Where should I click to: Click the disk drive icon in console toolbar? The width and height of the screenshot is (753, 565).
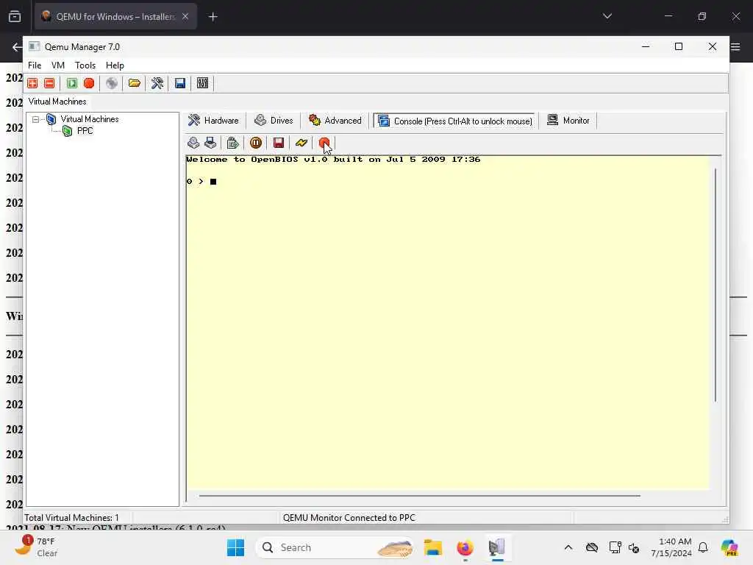[193, 143]
